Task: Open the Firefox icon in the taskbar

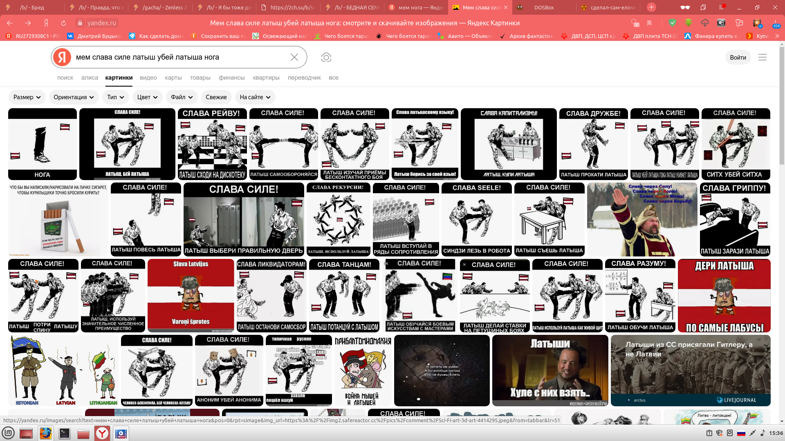Action: (45, 433)
